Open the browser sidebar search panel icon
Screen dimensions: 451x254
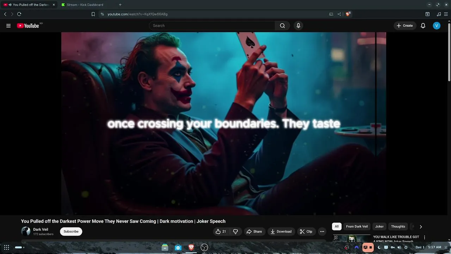(427, 14)
